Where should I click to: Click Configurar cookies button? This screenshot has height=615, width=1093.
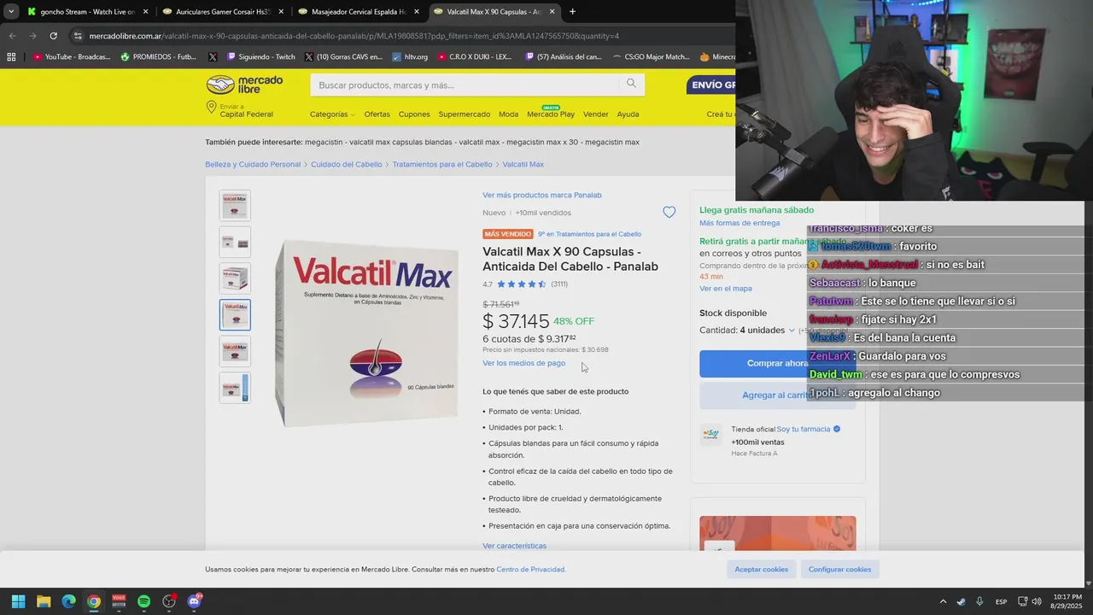[x=839, y=569]
